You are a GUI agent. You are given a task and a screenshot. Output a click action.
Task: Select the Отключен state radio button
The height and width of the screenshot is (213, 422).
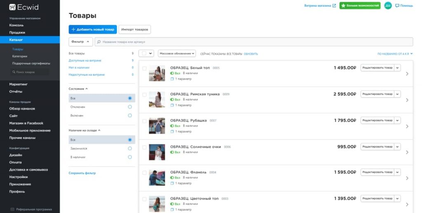click(x=130, y=107)
